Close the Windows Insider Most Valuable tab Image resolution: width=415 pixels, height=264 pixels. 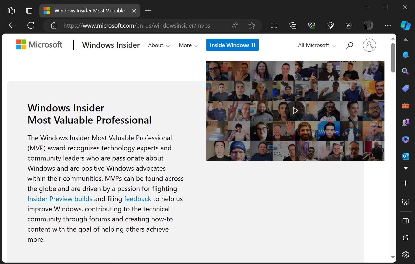pyautogui.click(x=134, y=11)
